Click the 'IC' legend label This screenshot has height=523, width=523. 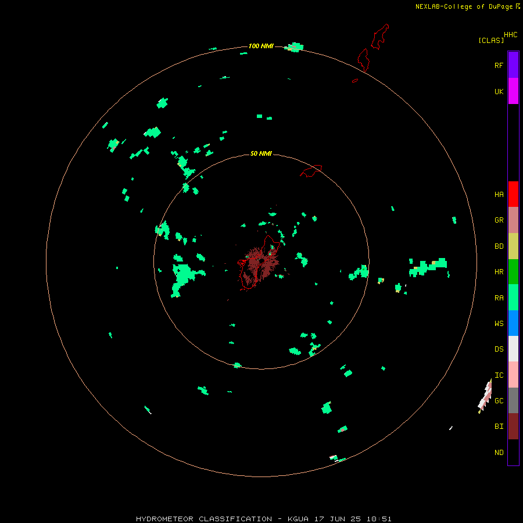click(x=499, y=375)
